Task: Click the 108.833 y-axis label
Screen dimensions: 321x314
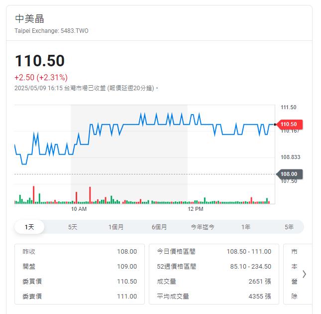Action: tap(290, 157)
